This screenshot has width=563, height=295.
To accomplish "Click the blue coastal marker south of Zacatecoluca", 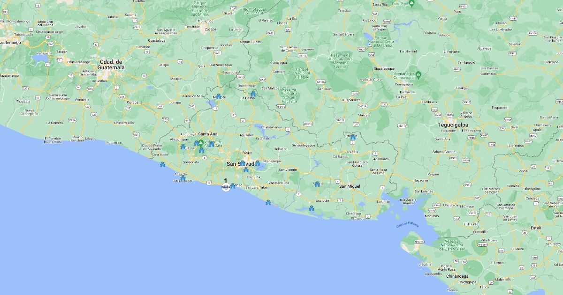I will 268,202.
